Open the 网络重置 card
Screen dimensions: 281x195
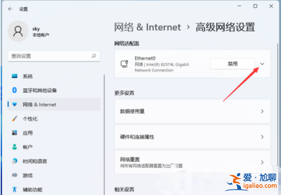point(193,162)
